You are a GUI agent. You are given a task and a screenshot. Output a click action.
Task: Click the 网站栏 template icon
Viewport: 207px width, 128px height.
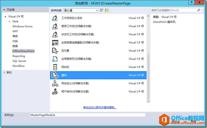pyautogui.click(x=55, y=67)
